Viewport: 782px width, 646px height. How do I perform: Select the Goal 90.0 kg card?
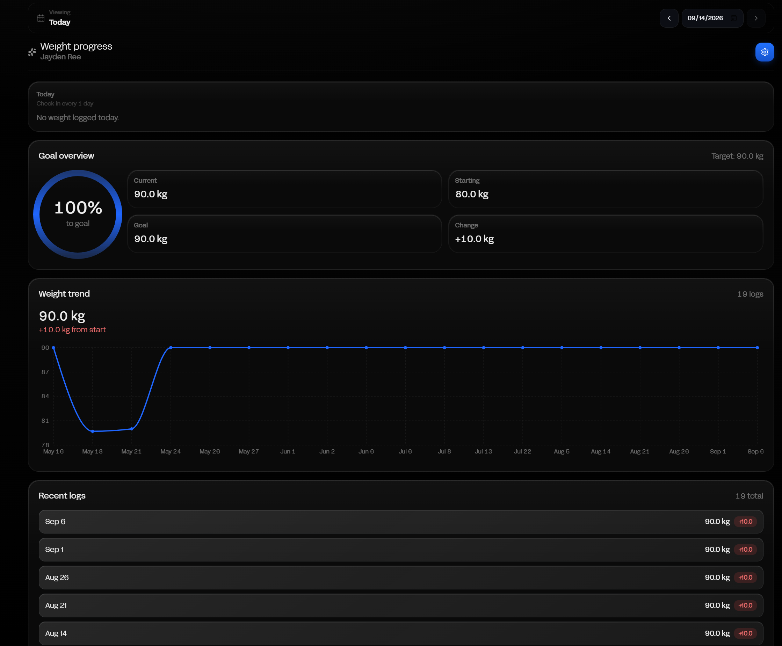pyautogui.click(x=284, y=234)
